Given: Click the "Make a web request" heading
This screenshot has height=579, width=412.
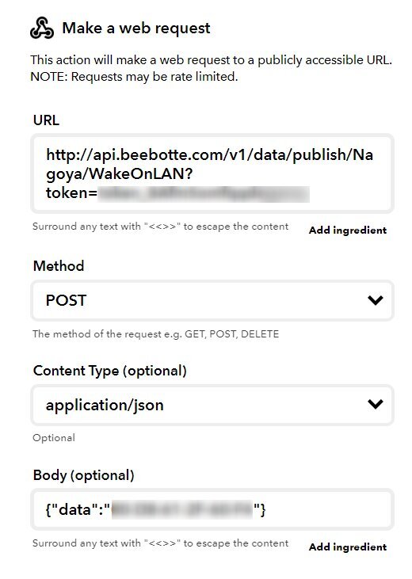Looking at the screenshot, I should point(136,28).
